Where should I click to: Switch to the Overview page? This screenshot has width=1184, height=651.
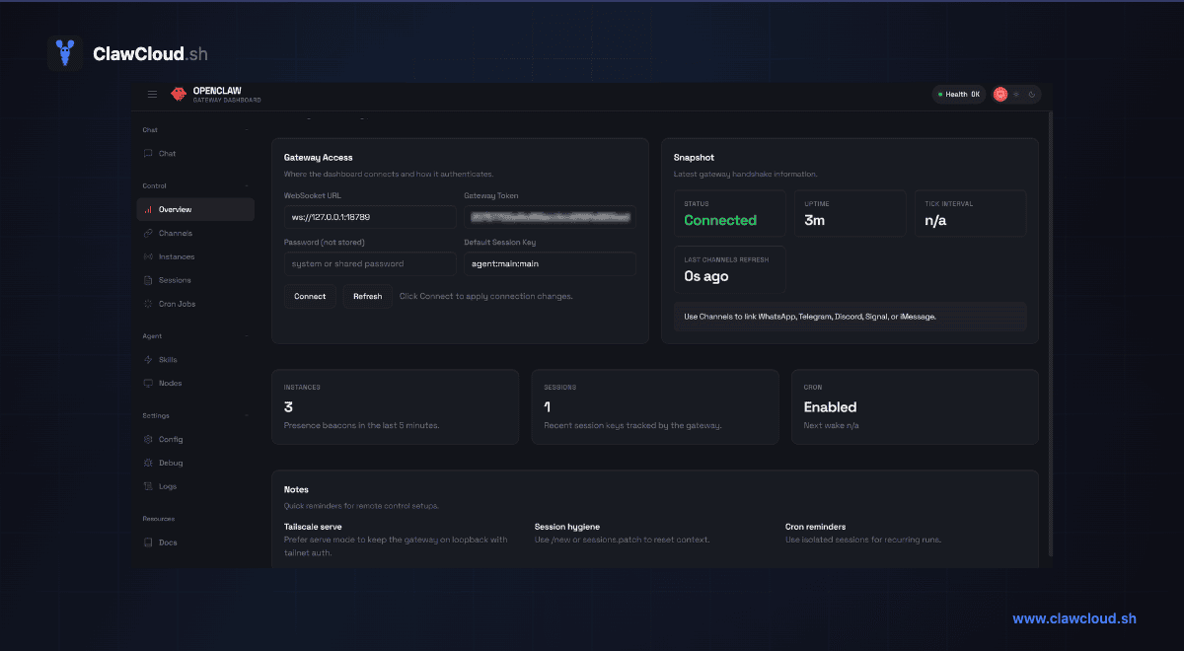point(173,209)
